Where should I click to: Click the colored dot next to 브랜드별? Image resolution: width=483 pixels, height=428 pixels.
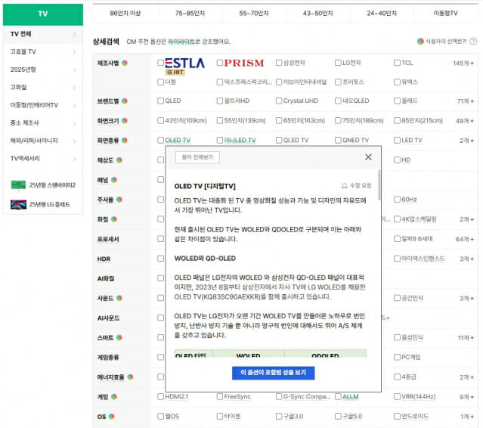click(125, 101)
